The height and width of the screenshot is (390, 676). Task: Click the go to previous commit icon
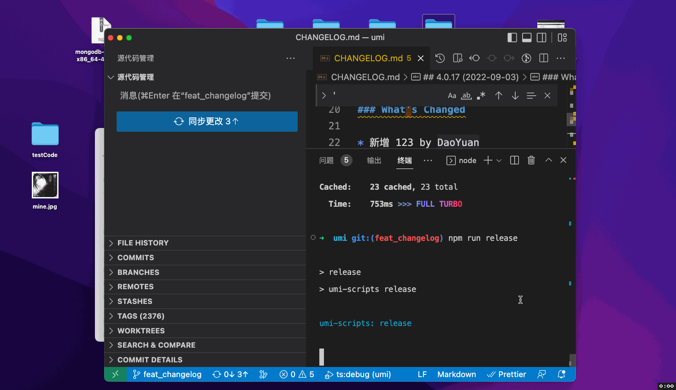(492, 58)
